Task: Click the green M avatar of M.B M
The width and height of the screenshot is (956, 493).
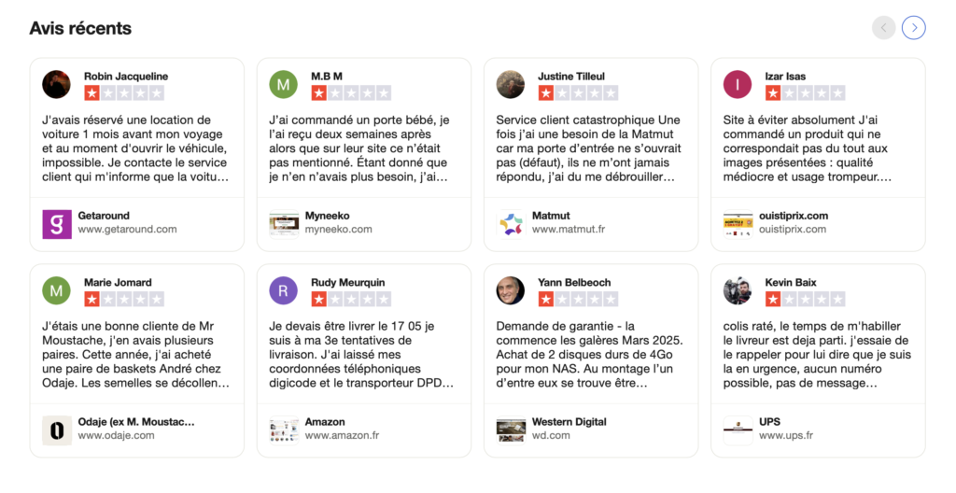Action: tap(284, 84)
